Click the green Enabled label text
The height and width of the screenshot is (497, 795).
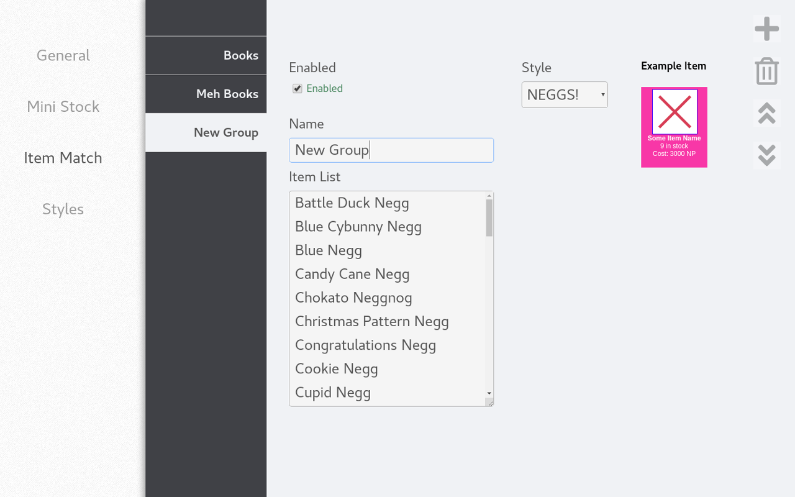pyautogui.click(x=325, y=88)
